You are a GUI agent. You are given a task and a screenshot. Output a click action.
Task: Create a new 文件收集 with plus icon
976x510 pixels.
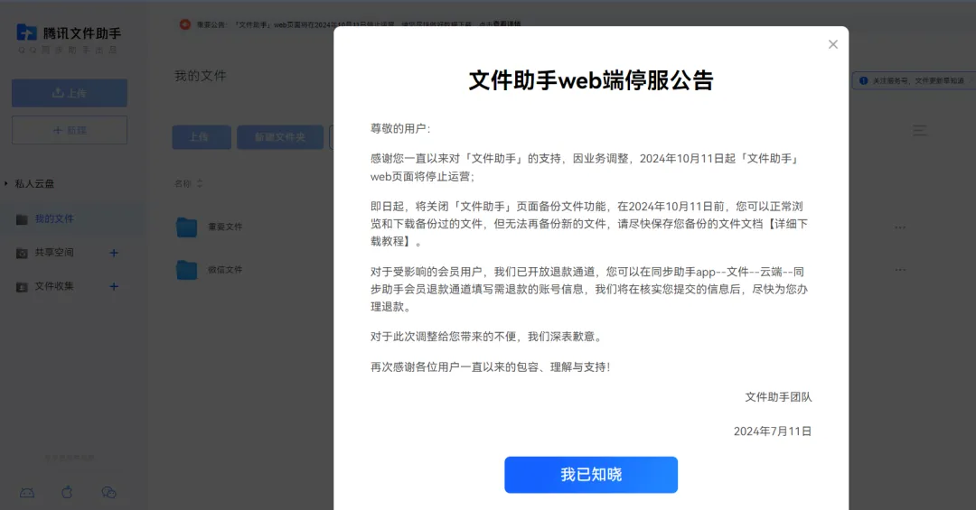pos(114,286)
